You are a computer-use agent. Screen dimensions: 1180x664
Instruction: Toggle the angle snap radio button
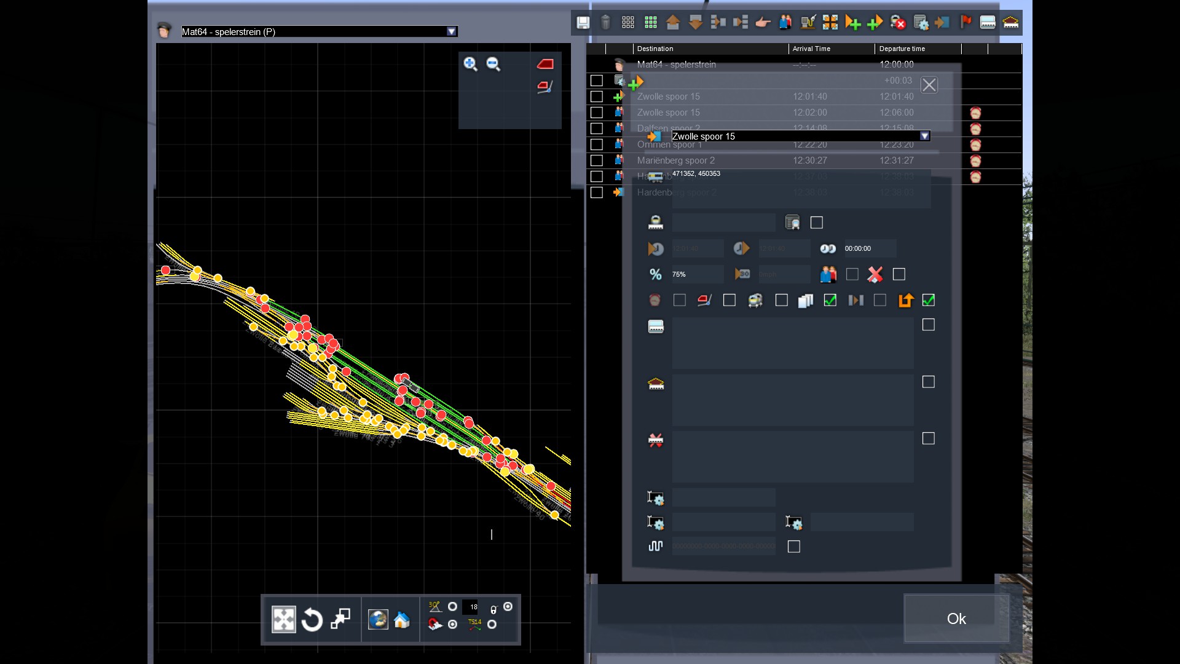tap(452, 607)
